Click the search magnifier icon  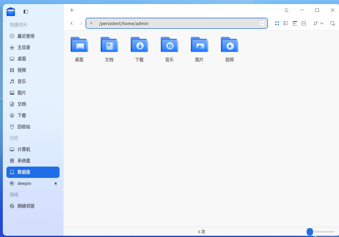[x=333, y=23]
